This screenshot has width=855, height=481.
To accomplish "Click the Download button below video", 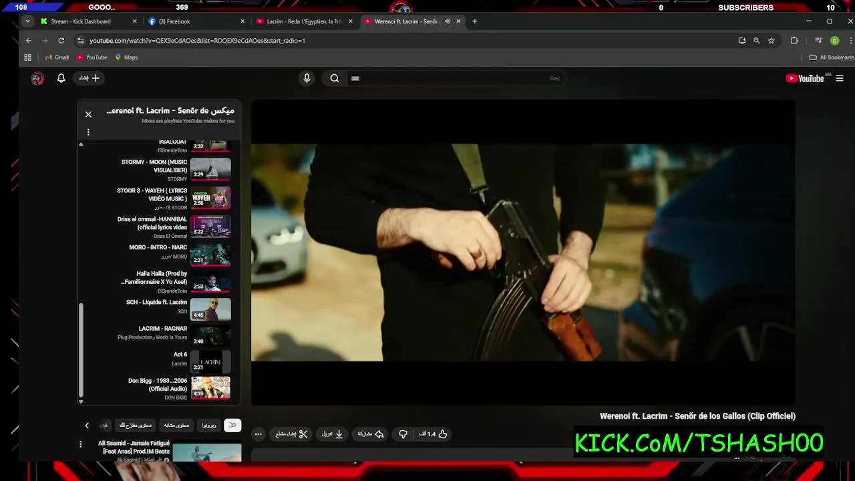I will [x=332, y=434].
